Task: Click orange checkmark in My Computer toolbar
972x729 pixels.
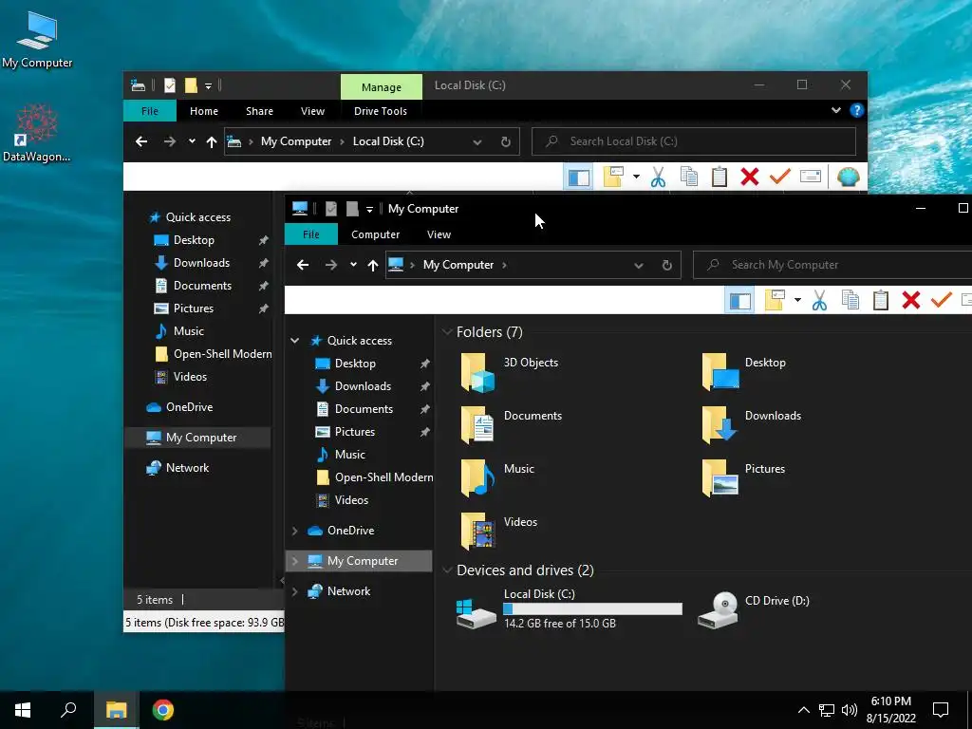Action: [941, 300]
